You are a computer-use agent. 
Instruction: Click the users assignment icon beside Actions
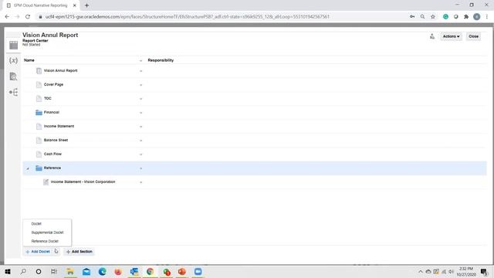click(x=432, y=36)
